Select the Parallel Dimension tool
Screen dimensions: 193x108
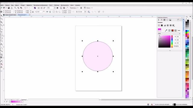[x=2, y=48]
